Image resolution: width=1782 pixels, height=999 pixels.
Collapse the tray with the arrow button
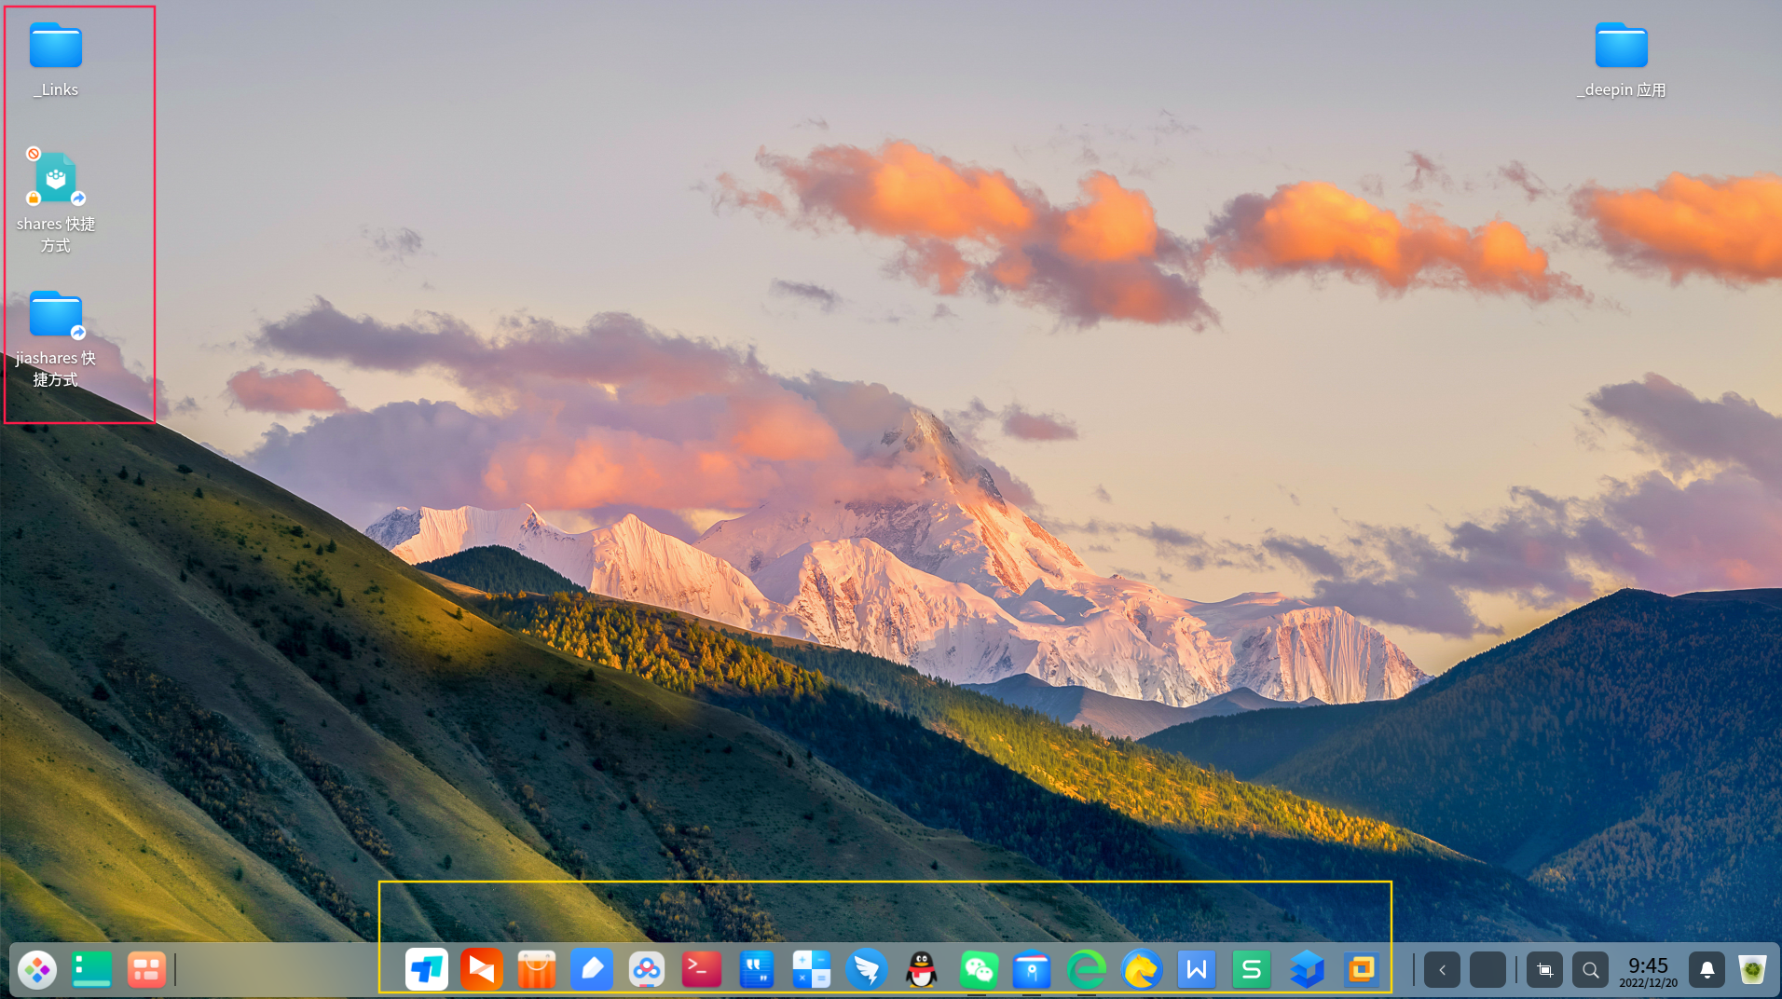[1442, 970]
